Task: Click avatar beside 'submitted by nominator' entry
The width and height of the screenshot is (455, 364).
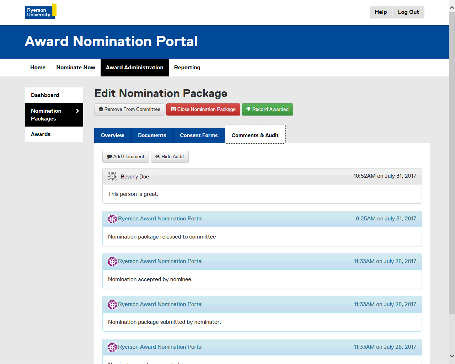Action: (x=112, y=304)
